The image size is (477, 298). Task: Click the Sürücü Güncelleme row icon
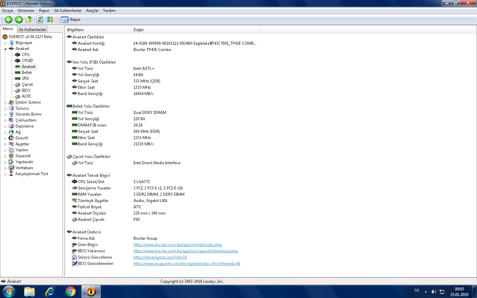click(75, 257)
